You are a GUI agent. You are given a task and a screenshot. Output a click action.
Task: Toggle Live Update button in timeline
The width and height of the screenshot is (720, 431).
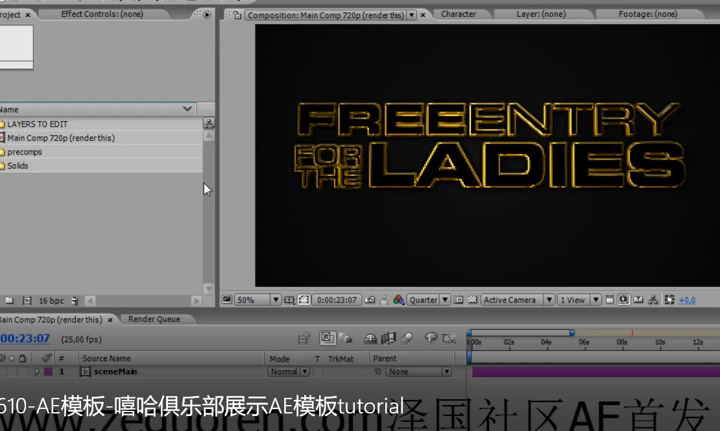328,338
